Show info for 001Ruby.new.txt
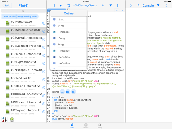Image resolution: width=172 pixels, height=129 pixels. 44,23
